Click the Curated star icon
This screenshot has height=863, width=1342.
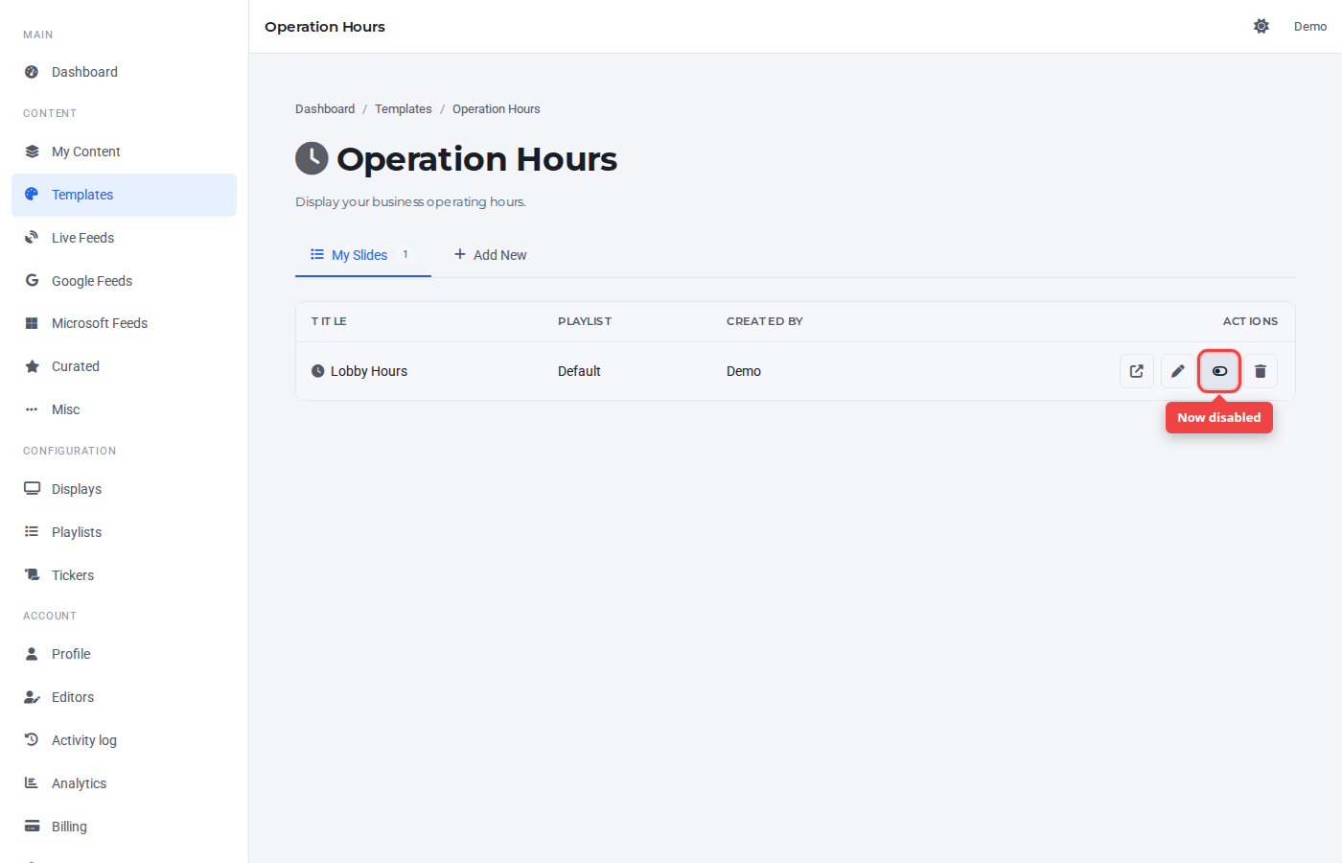[x=32, y=366]
